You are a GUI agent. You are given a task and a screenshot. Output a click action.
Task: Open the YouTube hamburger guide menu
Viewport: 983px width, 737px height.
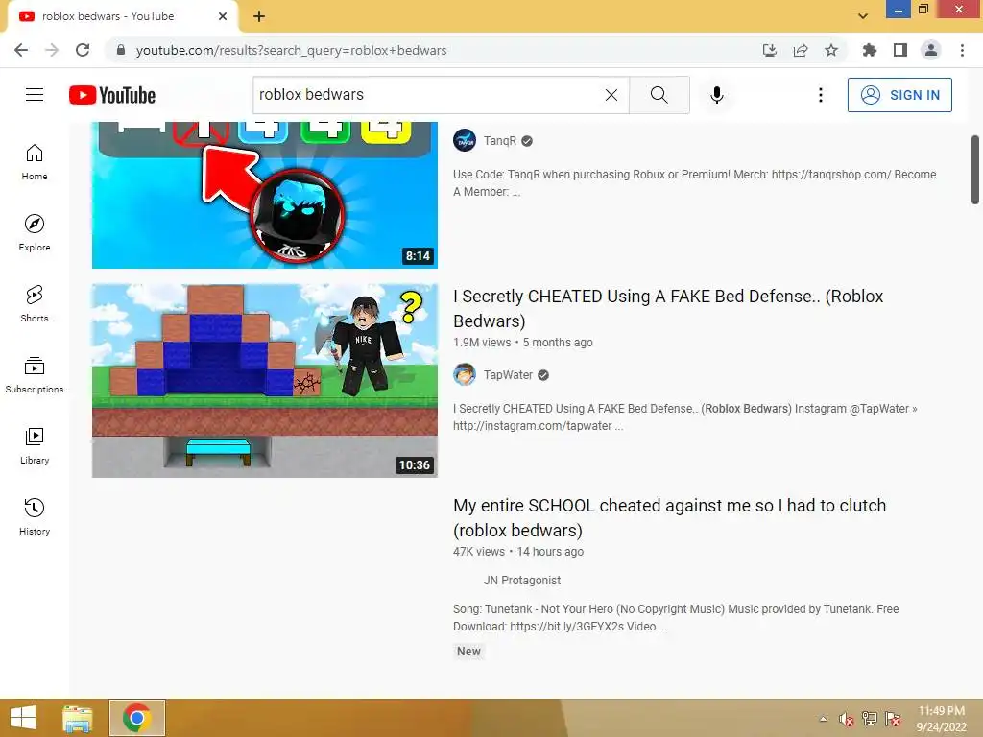[x=35, y=95]
